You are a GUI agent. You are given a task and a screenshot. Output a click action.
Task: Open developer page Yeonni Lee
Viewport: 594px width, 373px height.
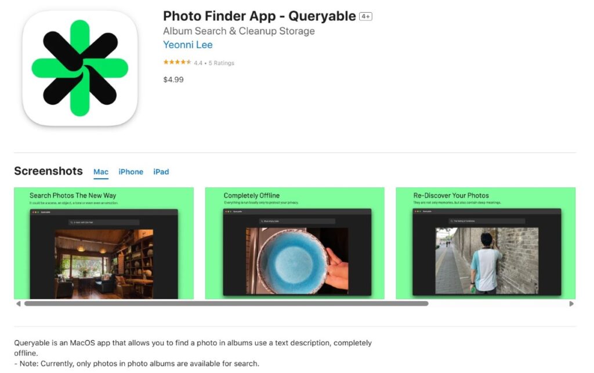187,45
